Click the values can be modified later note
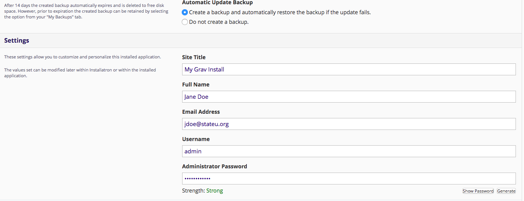The height and width of the screenshot is (201, 524). tap(80, 73)
